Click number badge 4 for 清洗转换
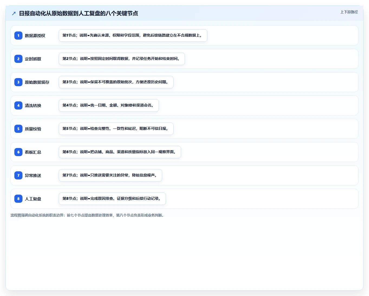 coord(18,105)
